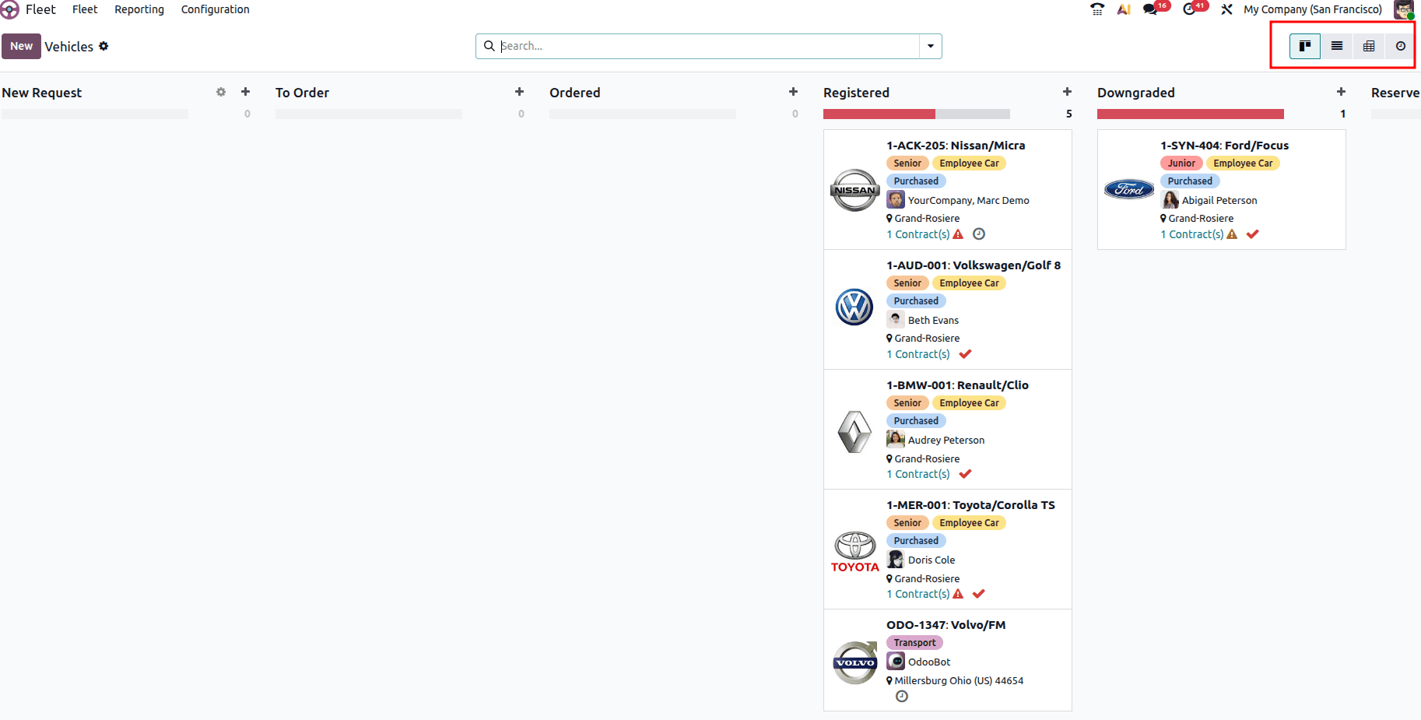Open card titled 1-ACK-205: Nissan/Micra
Image resolution: width=1421 pixels, height=720 pixels.
pos(956,146)
